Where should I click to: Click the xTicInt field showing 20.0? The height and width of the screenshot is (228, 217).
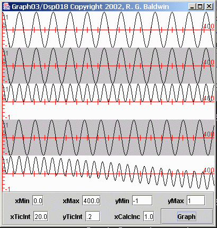pyautogui.click(x=41, y=216)
